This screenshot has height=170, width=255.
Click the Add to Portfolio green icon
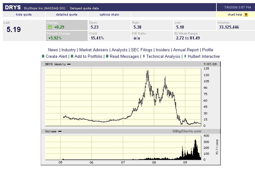pyautogui.click(x=72, y=56)
